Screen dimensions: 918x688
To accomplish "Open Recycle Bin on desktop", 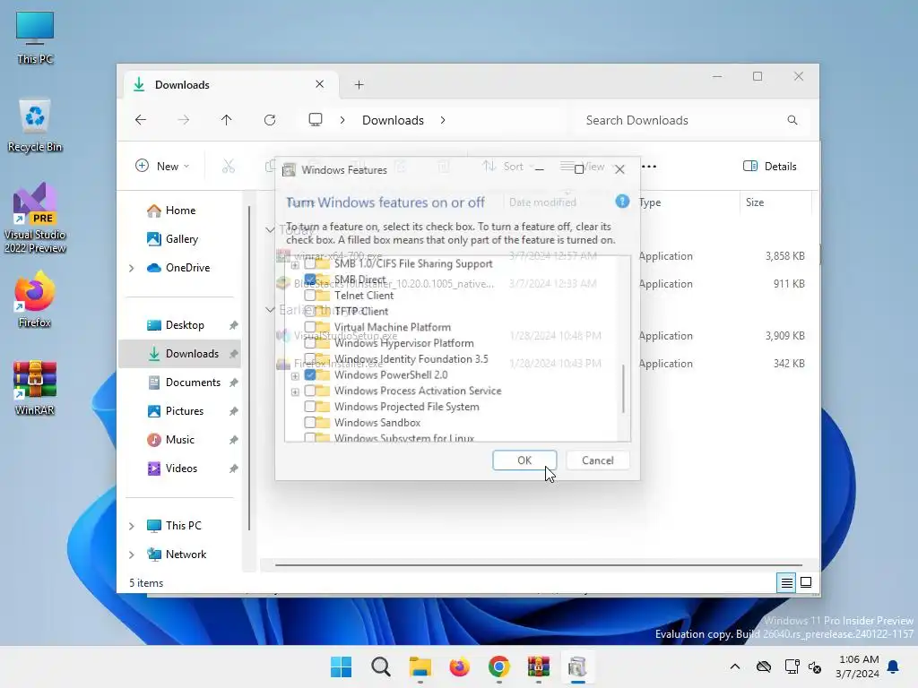I will (35, 125).
